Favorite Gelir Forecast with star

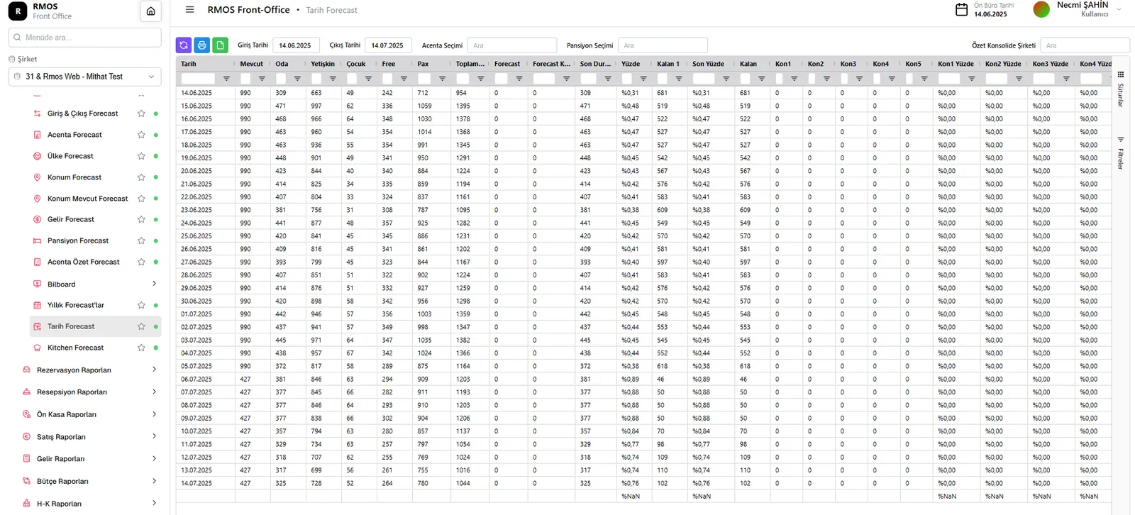(141, 220)
